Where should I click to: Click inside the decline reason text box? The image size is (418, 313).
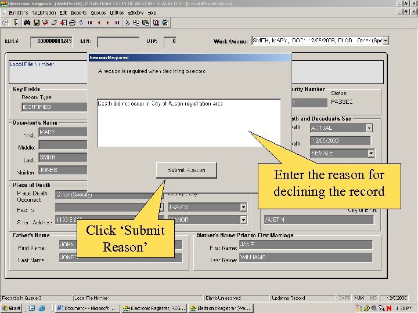[x=189, y=123]
